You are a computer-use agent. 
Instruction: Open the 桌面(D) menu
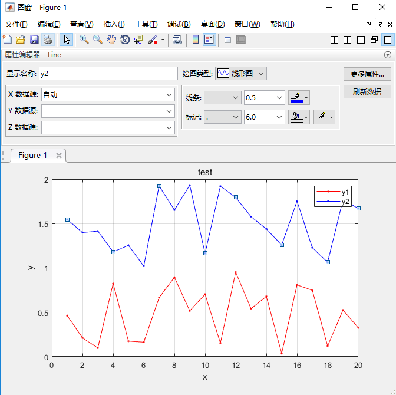coord(213,24)
